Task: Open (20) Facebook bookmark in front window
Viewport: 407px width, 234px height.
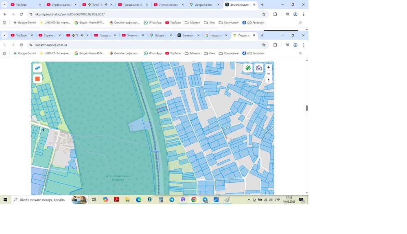Action: coord(253,53)
